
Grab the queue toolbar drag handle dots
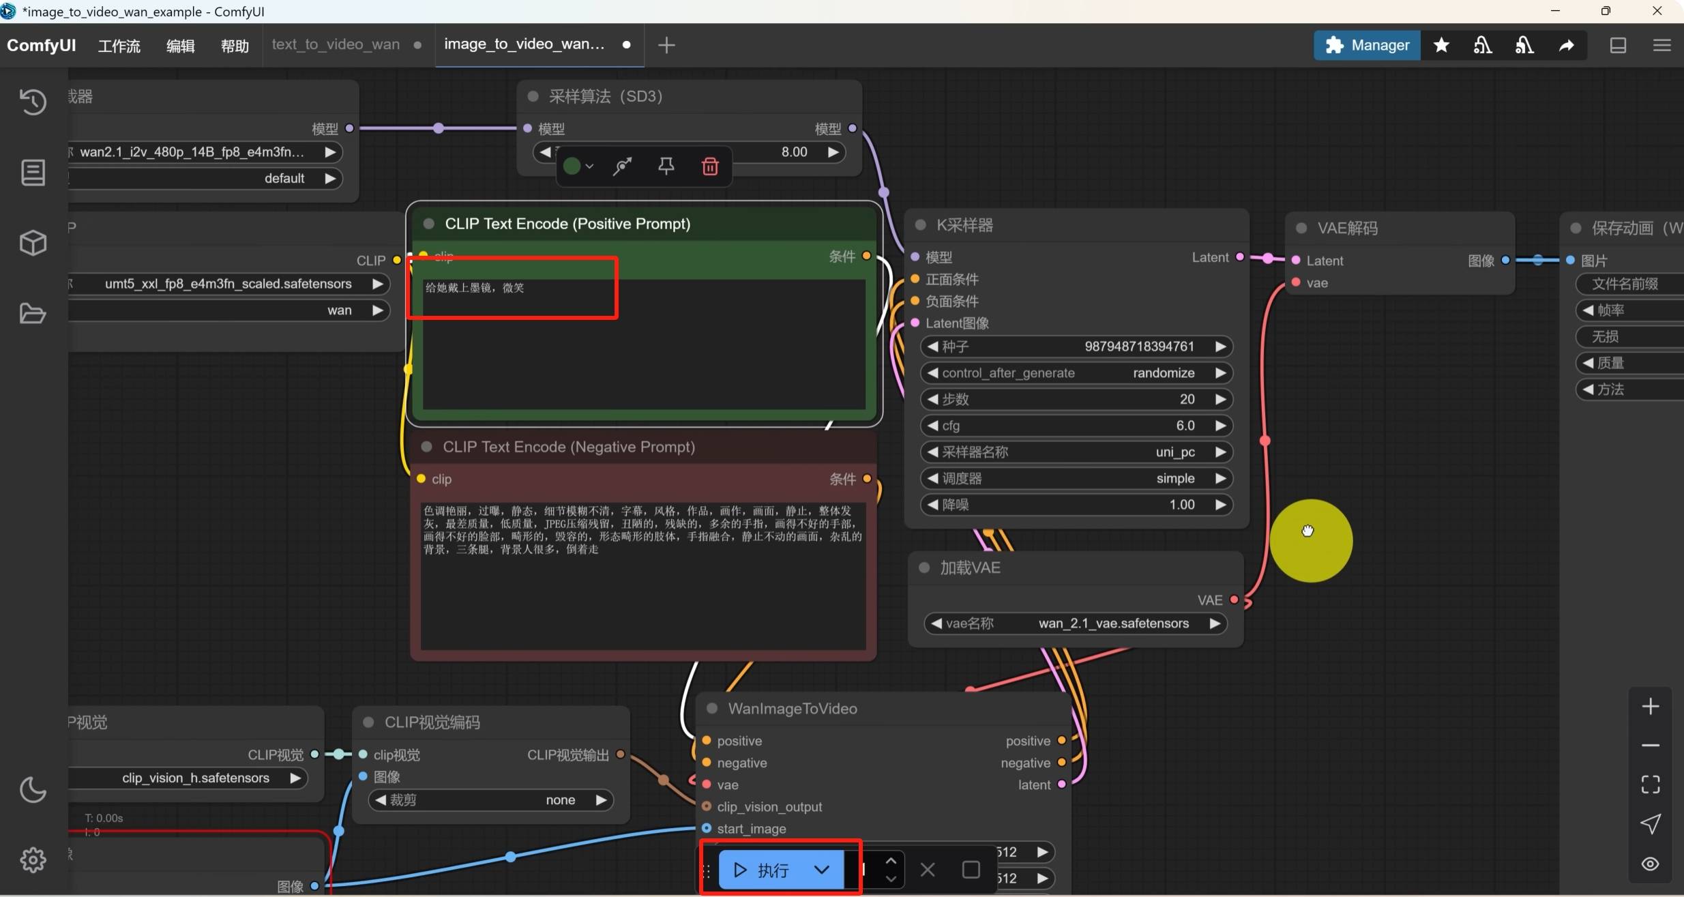[x=707, y=870]
